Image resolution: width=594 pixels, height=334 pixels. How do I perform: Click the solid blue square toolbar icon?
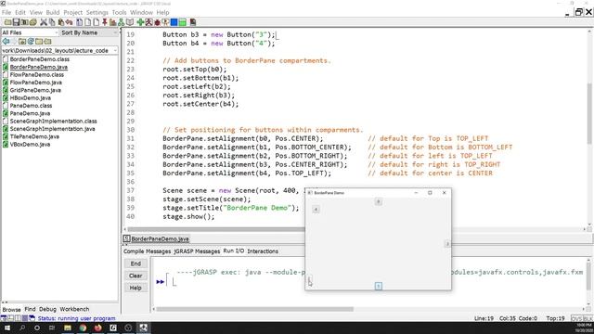[x=174, y=22]
